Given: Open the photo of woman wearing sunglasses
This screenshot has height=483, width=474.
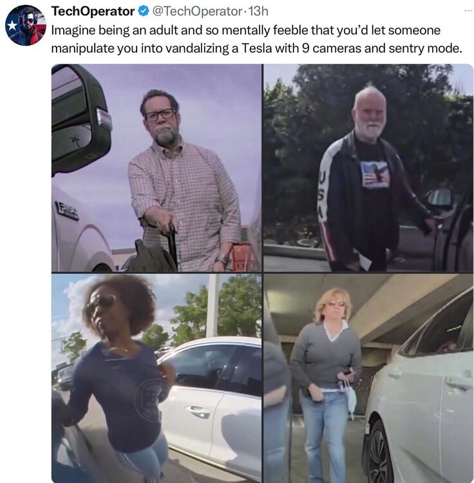Looking at the screenshot, I should click(x=156, y=378).
